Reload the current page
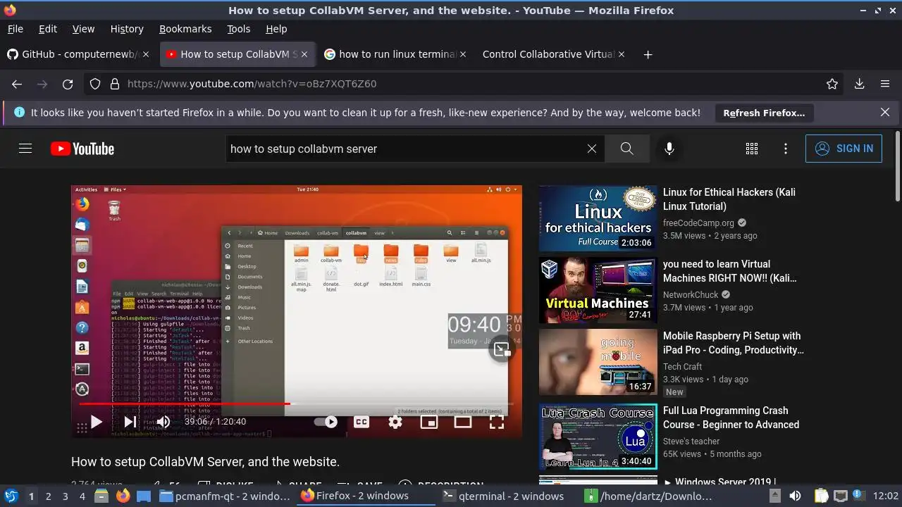This screenshot has height=507, width=902. pos(68,84)
